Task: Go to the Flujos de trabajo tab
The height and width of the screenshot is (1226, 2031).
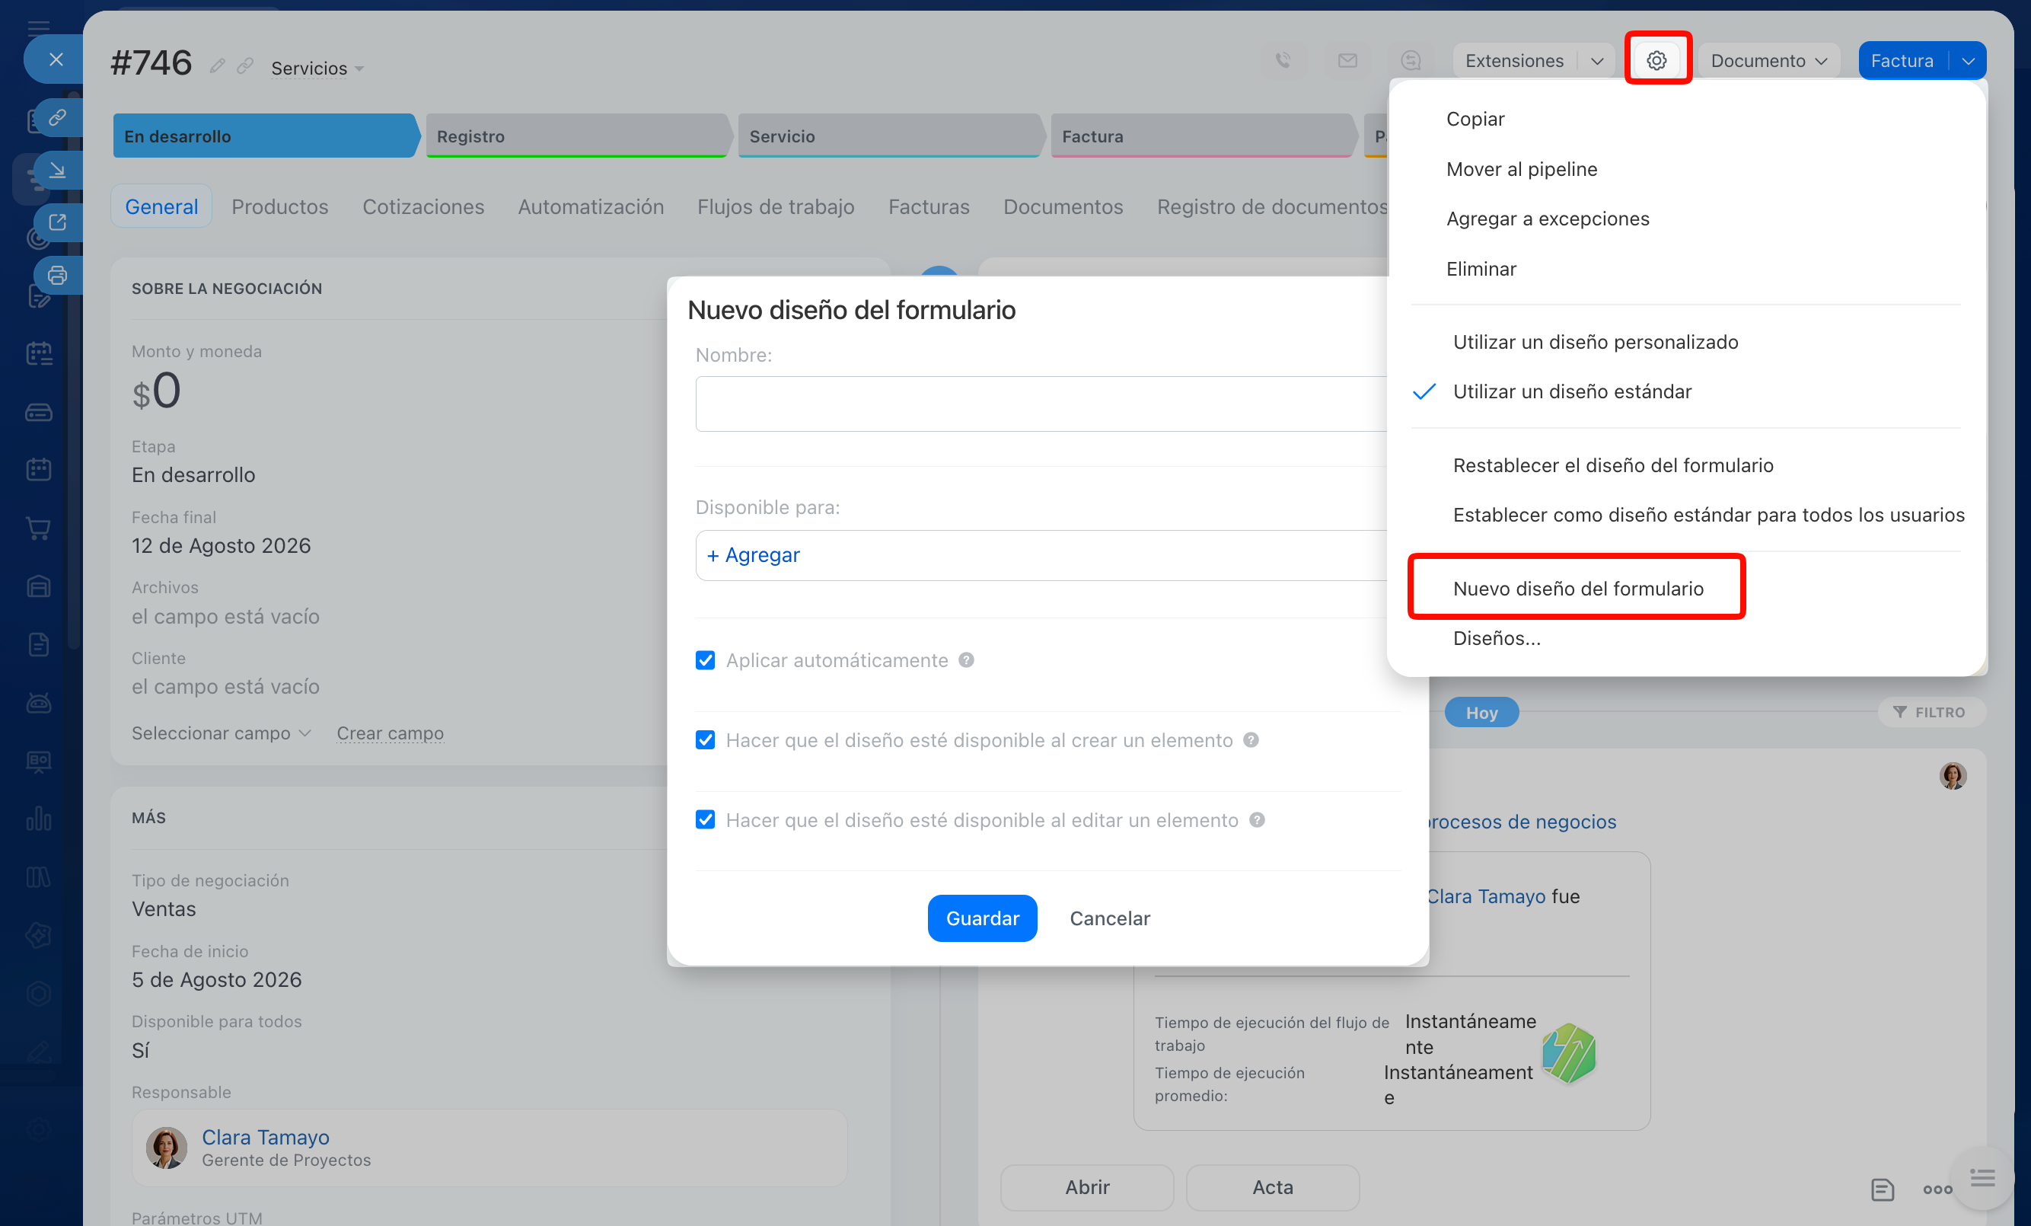Action: point(776,206)
